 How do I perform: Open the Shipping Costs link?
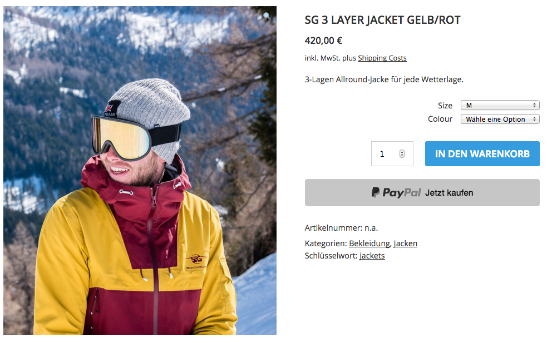pos(382,58)
